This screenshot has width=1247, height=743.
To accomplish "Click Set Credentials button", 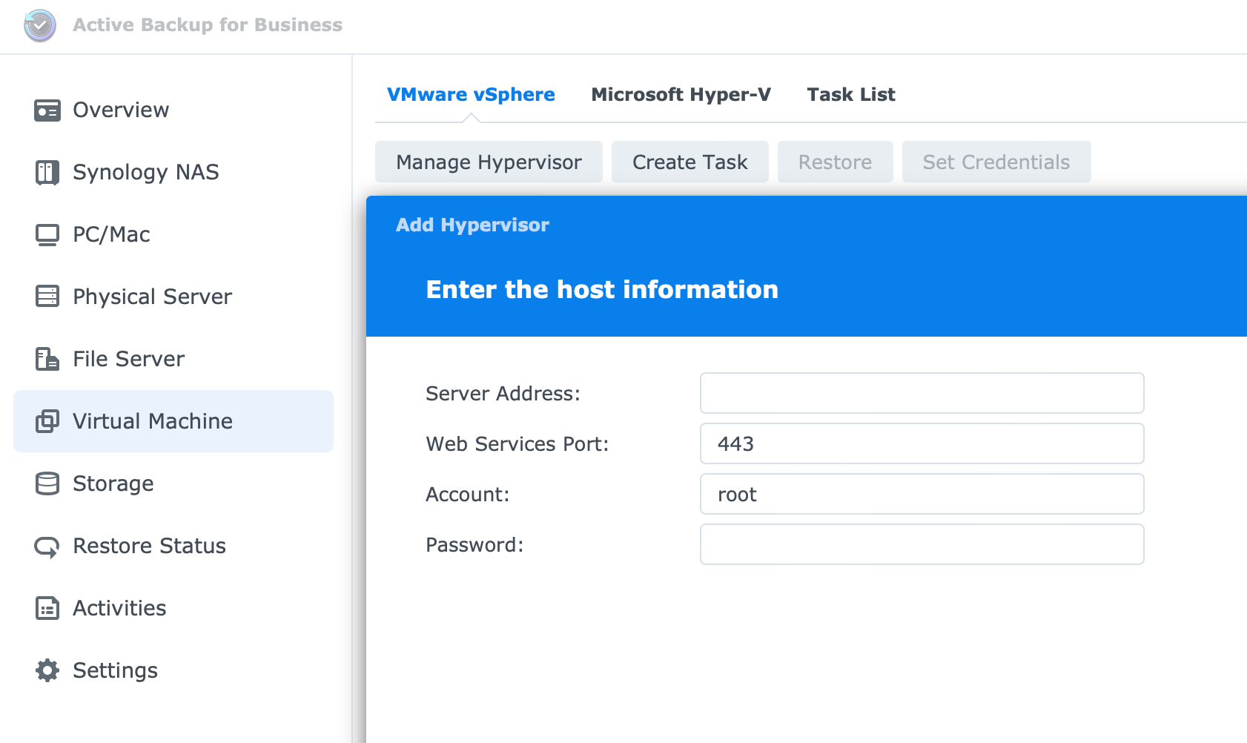I will tap(996, 162).
